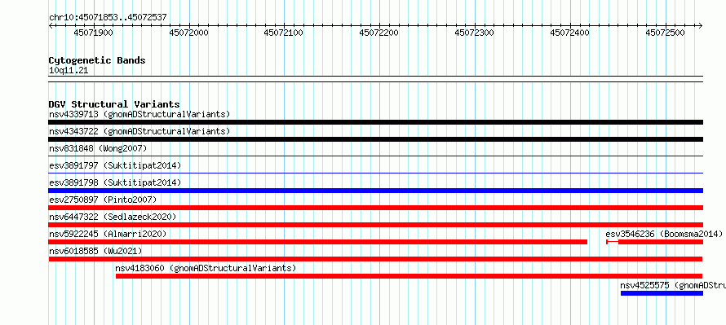Open variant label nsv5922245 (Almarri2020)

click(x=108, y=234)
